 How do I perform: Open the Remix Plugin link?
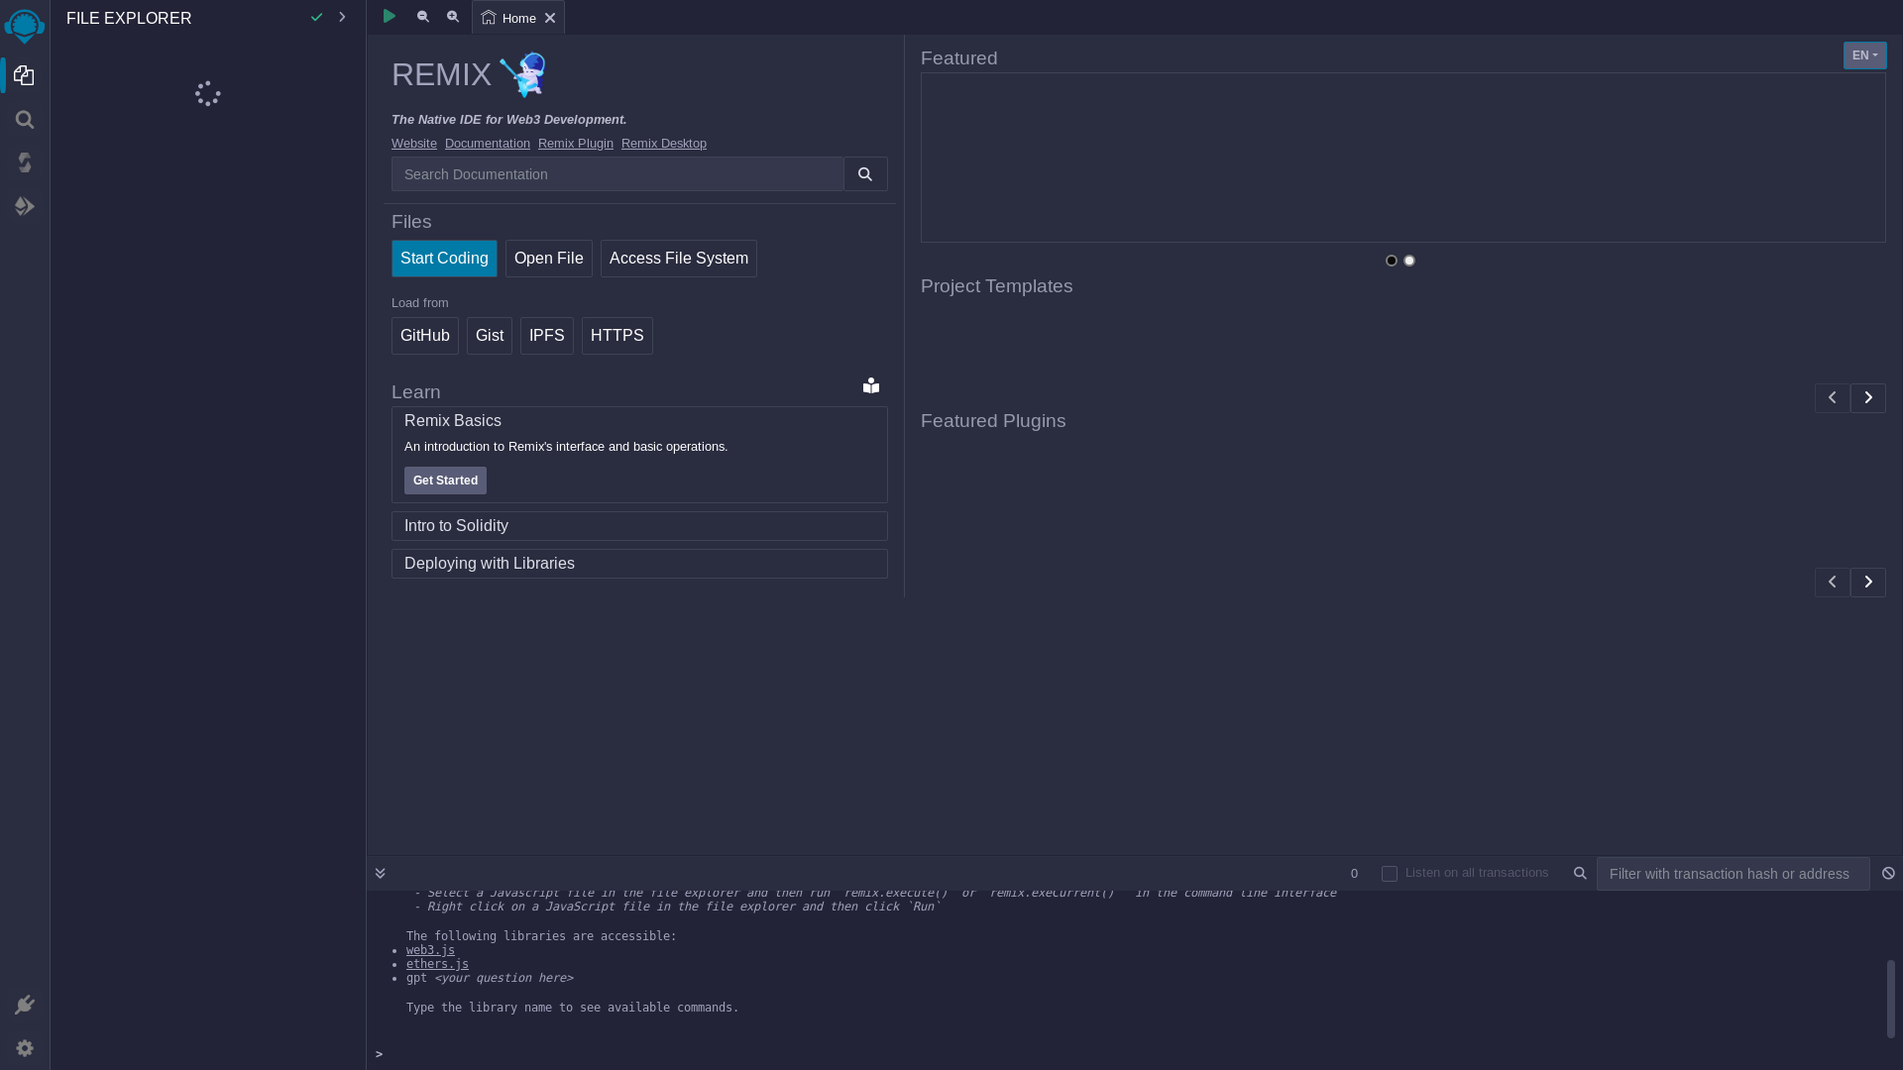(x=576, y=144)
